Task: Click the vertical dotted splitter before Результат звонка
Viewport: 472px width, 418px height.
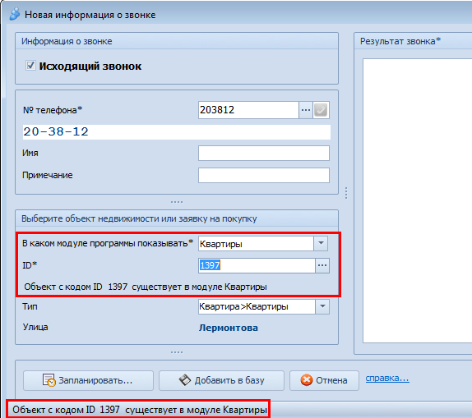Action: [x=346, y=193]
